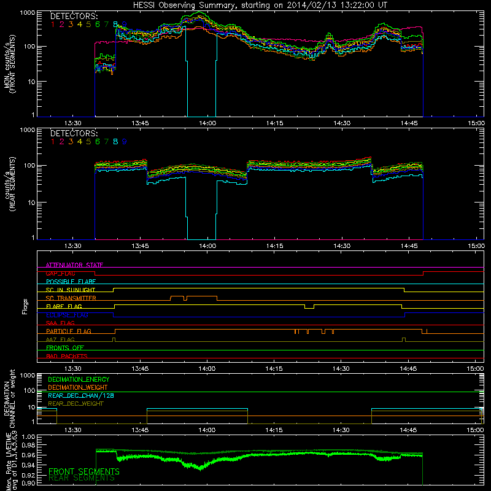Viewport: 491px width, 491px height.
Task: Click the Flags vertical axis title
Action: tap(25, 306)
